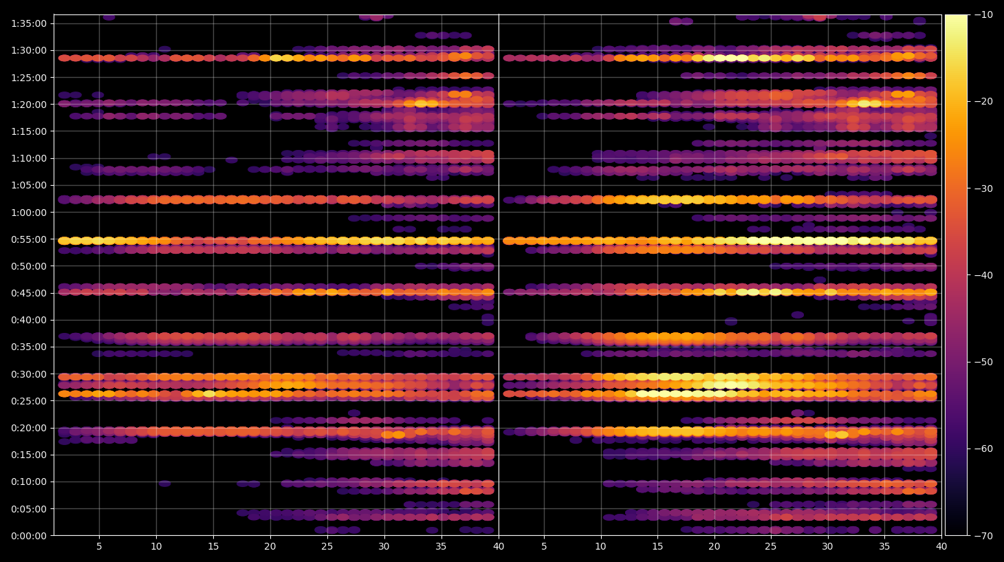Click inside the right heatmap panel
The height and width of the screenshot is (562, 1004).
[x=720, y=275]
